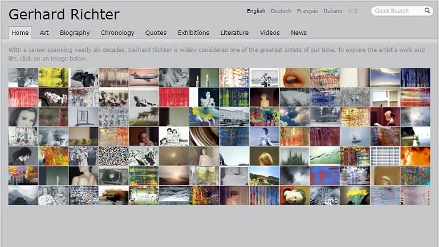Change language to Italiano
The width and height of the screenshot is (439, 247).
pyautogui.click(x=333, y=11)
